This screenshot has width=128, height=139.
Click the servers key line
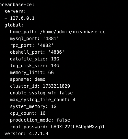(15, 12)
